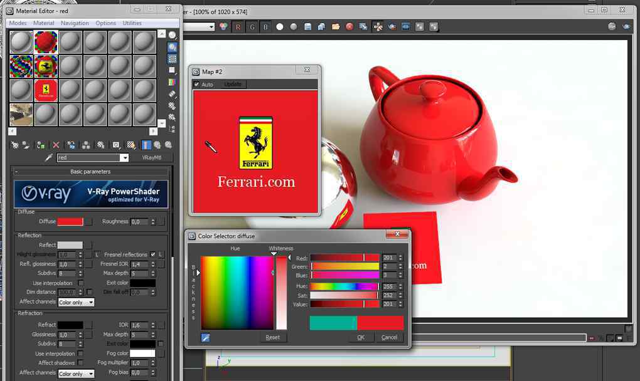Open Reflection Affect channels dropdown
Image resolution: width=640 pixels, height=381 pixels.
[x=77, y=302]
